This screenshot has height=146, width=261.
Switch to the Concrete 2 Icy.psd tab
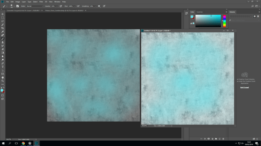pos(23,10)
